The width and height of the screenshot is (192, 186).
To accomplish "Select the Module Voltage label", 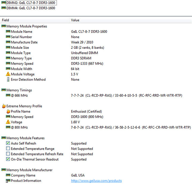I will pyautogui.click(x=23, y=74).
